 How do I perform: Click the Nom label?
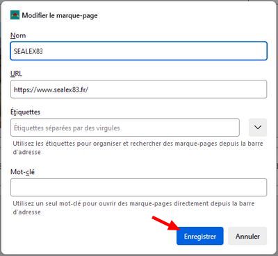tap(18, 35)
